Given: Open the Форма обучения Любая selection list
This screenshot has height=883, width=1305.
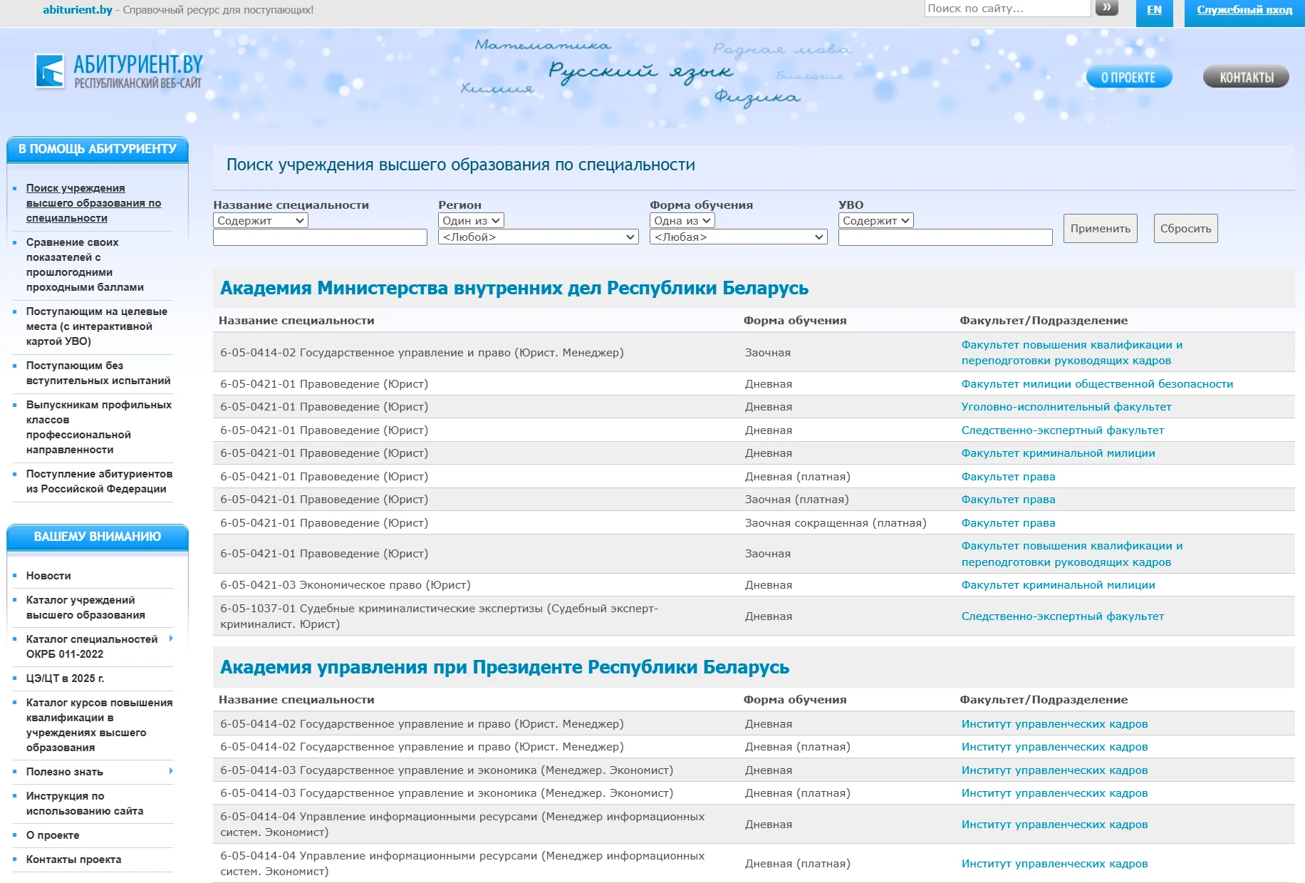Looking at the screenshot, I should tap(738, 237).
